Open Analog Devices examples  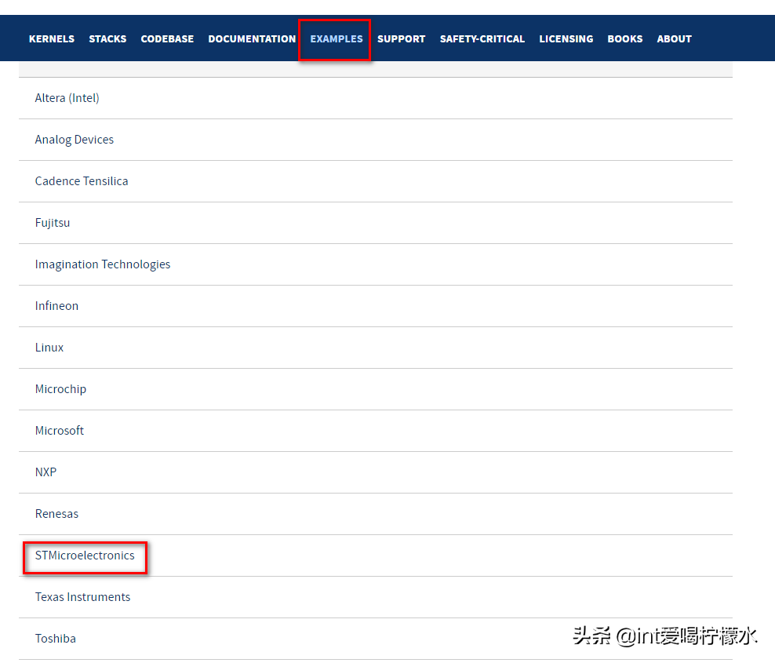click(376, 140)
